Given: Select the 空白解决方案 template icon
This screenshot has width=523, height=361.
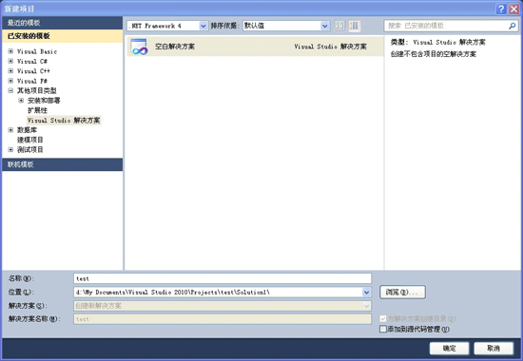Looking at the screenshot, I should click(x=139, y=47).
